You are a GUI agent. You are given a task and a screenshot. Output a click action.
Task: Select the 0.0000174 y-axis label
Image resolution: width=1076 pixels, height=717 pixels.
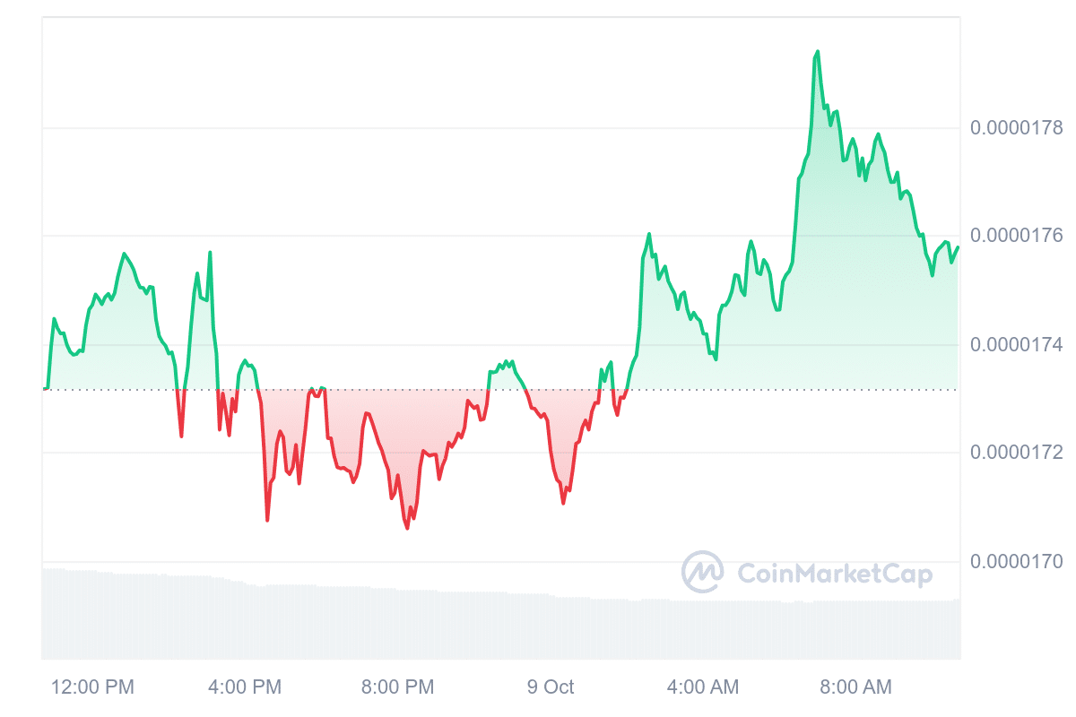[x=1016, y=345]
